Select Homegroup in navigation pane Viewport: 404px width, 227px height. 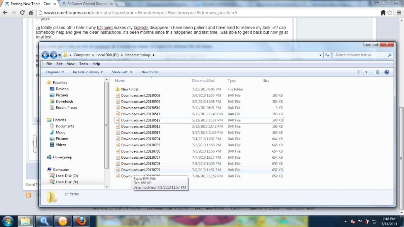point(62,157)
